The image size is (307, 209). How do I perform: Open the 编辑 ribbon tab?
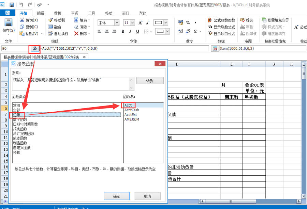tap(41, 13)
